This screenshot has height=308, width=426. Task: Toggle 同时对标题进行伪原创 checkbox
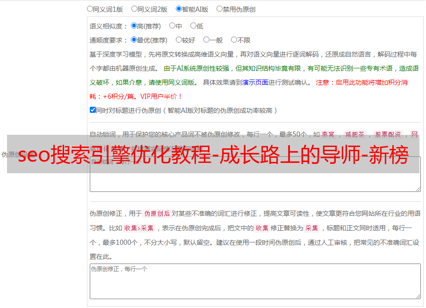(93, 110)
